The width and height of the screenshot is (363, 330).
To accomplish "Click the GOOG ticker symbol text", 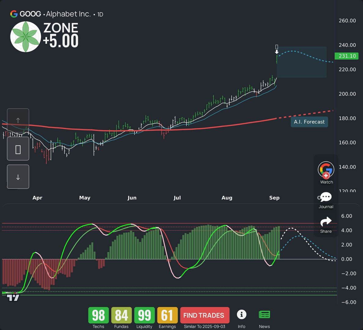I will [x=30, y=14].
